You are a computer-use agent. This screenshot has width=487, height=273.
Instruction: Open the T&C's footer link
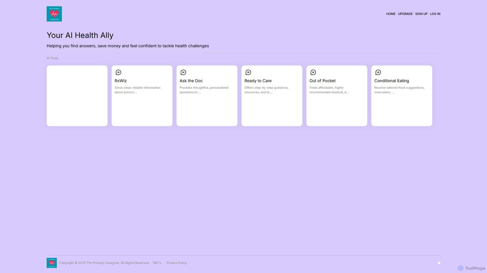(x=157, y=263)
